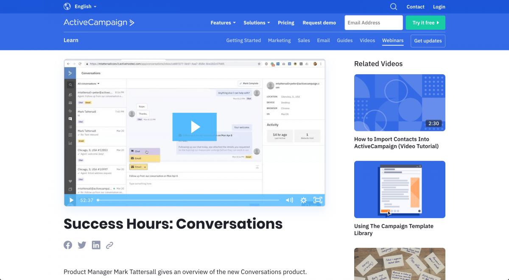This screenshot has width=509, height=280.
Task: Click Request demo link
Action: [319, 23]
